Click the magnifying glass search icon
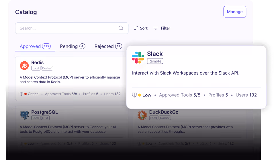The image size is (274, 160). click(121, 28)
